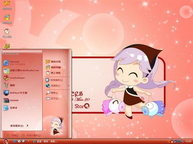Start KMPlayer中文版 from the Start menu
The image size is (193, 144).
coord(15,93)
